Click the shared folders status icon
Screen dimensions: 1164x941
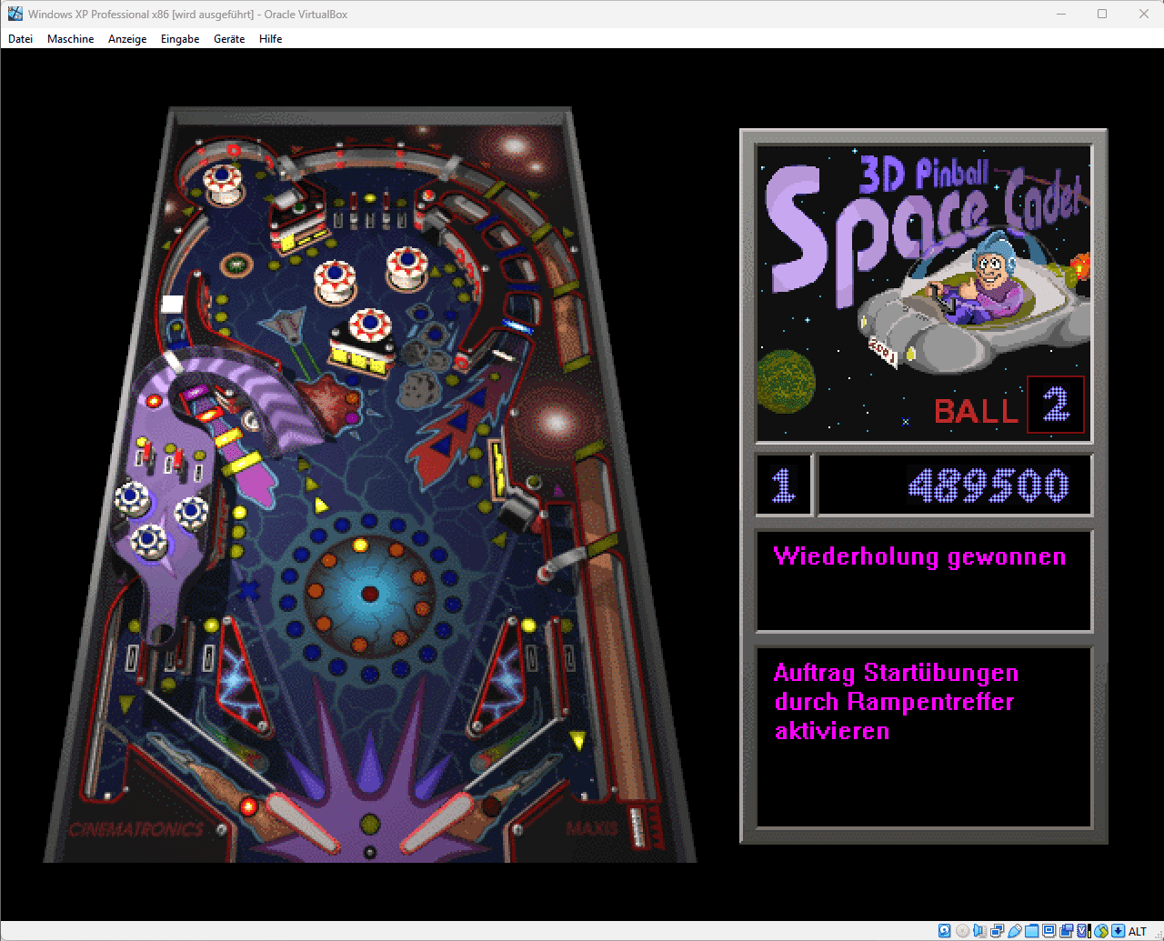click(1031, 931)
